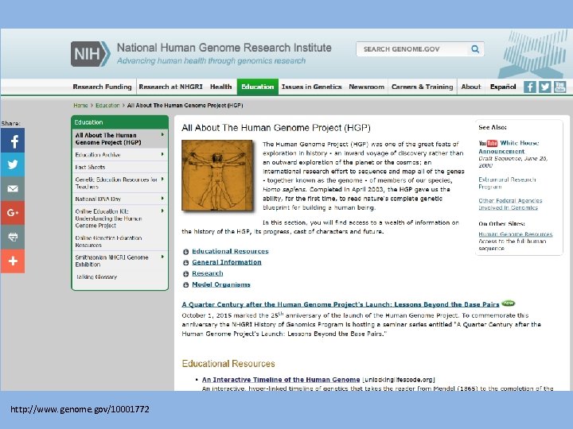Click General Information anchor link
This screenshot has width=573, height=429.
click(x=227, y=262)
